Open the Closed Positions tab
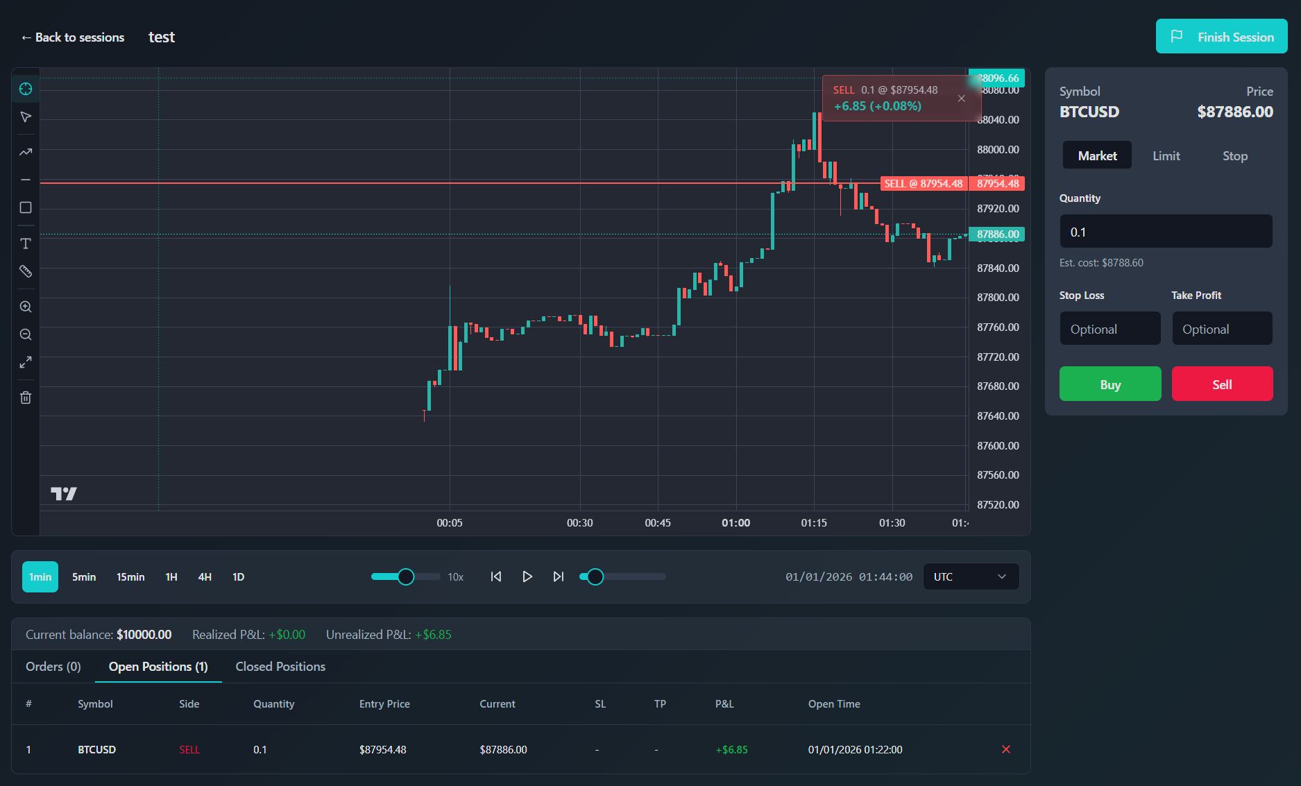This screenshot has width=1301, height=786. point(280,667)
